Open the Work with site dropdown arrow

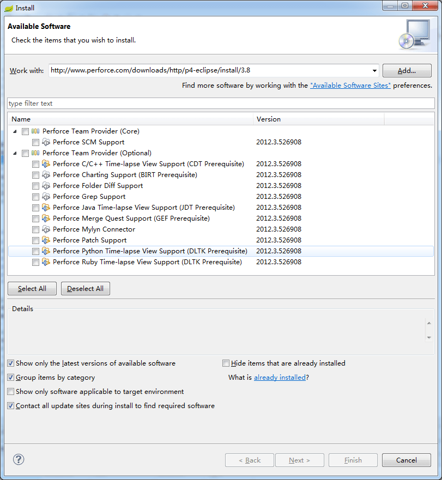[x=374, y=71]
